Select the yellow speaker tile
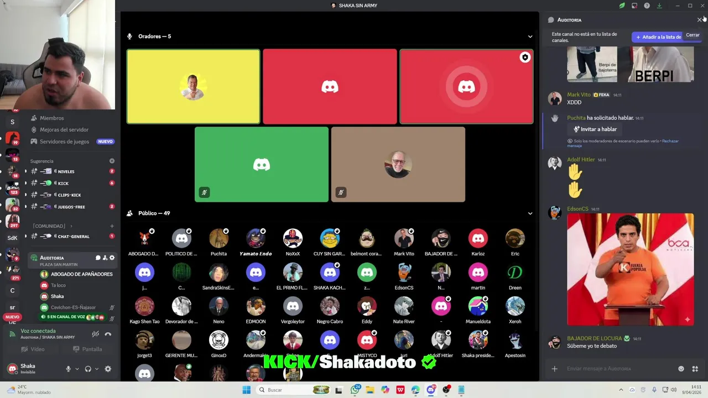 193,87
